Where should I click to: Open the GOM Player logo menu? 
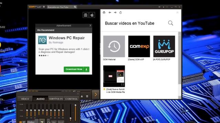[35, 7]
